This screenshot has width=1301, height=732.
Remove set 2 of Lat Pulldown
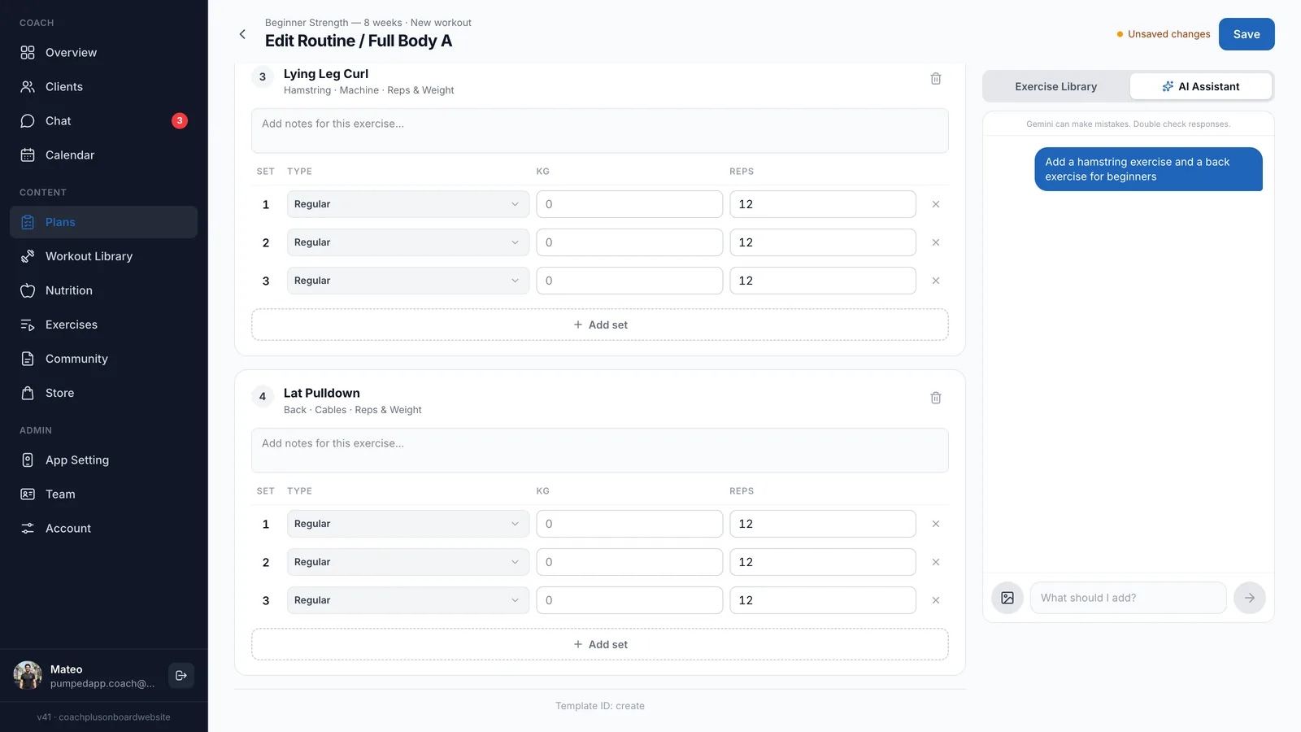point(936,562)
